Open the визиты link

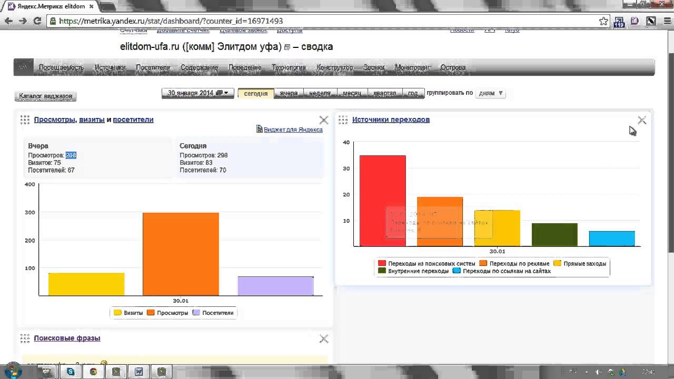click(x=92, y=119)
